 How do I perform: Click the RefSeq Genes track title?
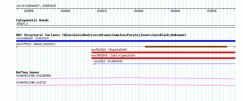[28, 73]
